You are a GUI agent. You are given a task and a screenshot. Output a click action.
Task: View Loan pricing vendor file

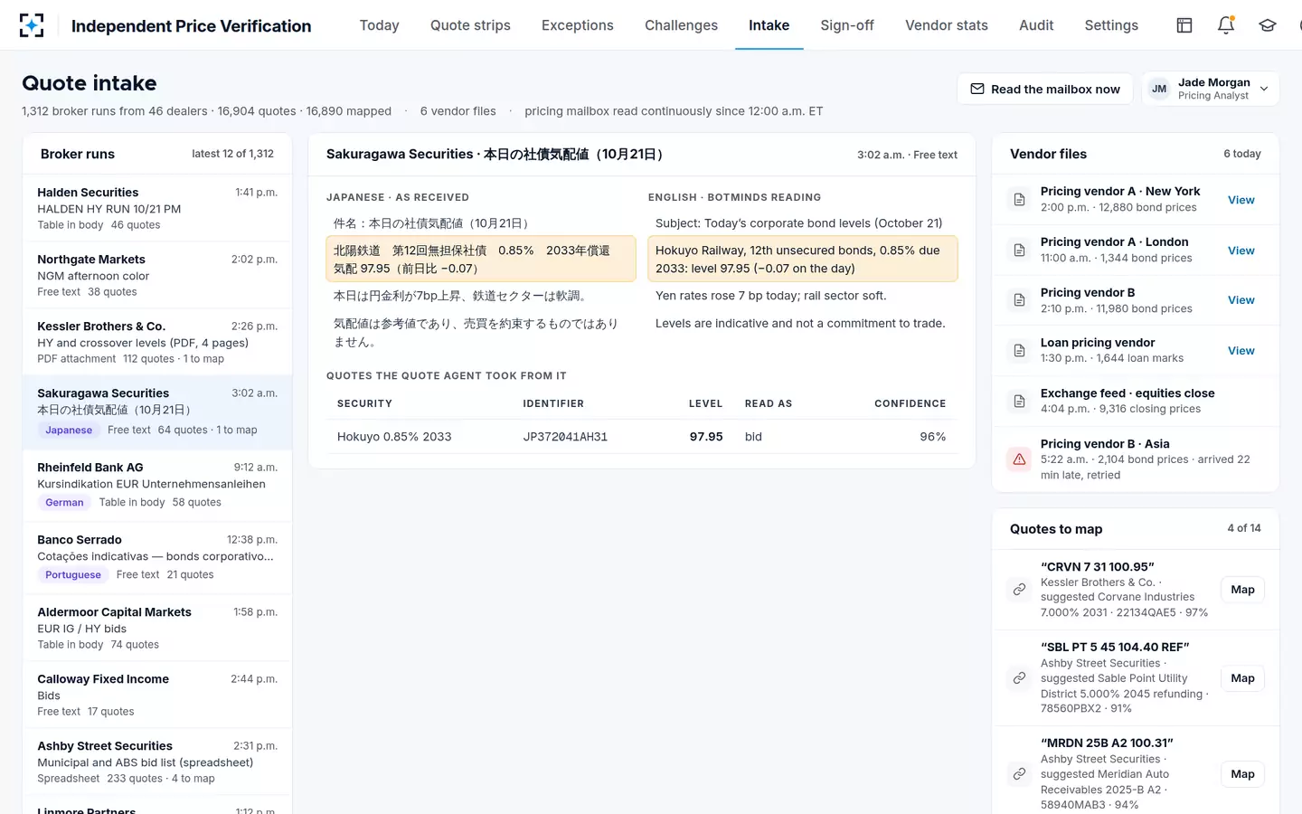click(x=1241, y=351)
